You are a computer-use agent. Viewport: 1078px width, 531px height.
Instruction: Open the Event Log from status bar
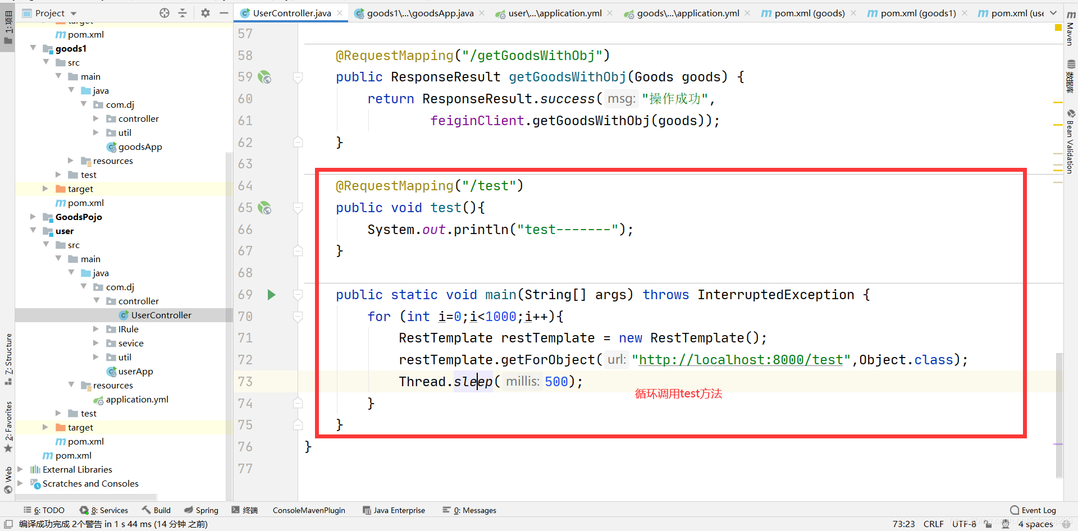[1033, 510]
